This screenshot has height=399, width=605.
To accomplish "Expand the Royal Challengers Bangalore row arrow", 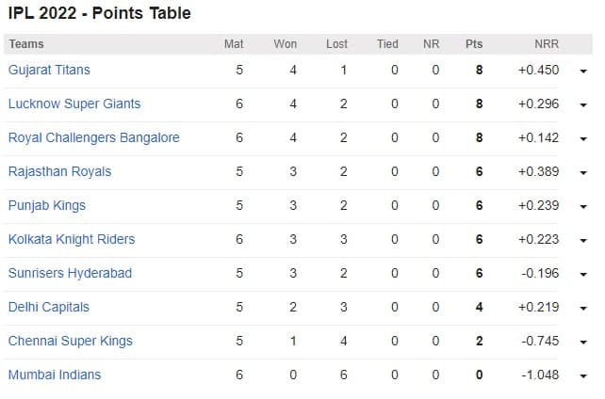I will pos(584,139).
